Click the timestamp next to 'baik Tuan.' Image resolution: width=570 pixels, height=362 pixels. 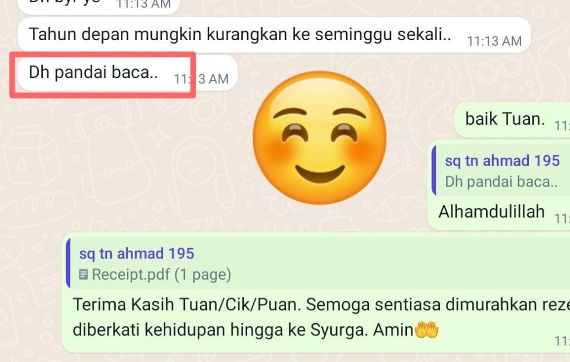coord(562,126)
